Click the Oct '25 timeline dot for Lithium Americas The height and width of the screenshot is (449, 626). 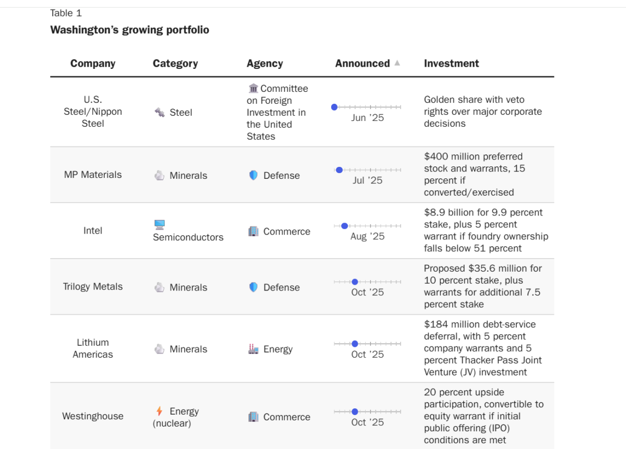click(355, 344)
